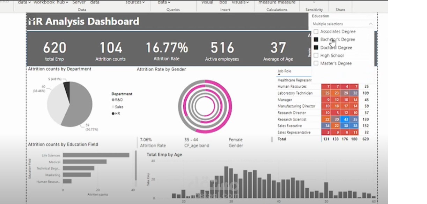The image size is (427, 204).
Task: Expand the sources dropdown in Data group
Action: [x=135, y=2]
